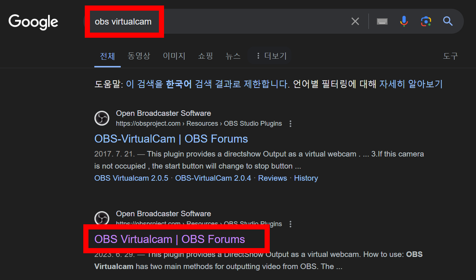Image resolution: width=476 pixels, height=280 pixels.
Task: Click the OBS favicon next to the second OBS Virtualcam result
Action: pyautogui.click(x=102, y=218)
